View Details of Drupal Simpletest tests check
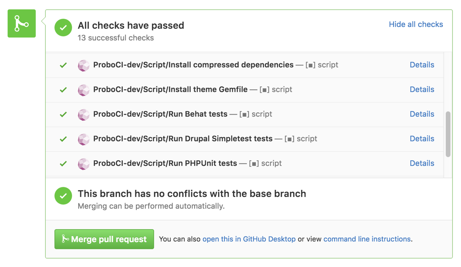Image resolution: width=461 pixels, height=267 pixels. [x=422, y=139]
